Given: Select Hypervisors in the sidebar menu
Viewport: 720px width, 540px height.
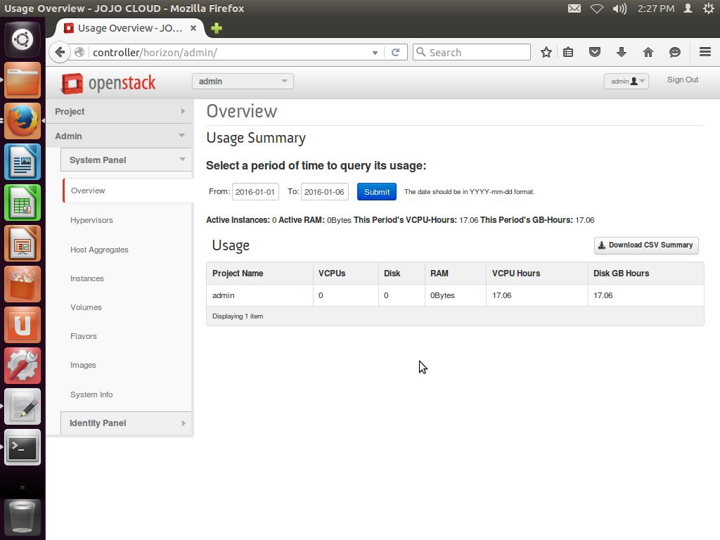Looking at the screenshot, I should coord(91,219).
